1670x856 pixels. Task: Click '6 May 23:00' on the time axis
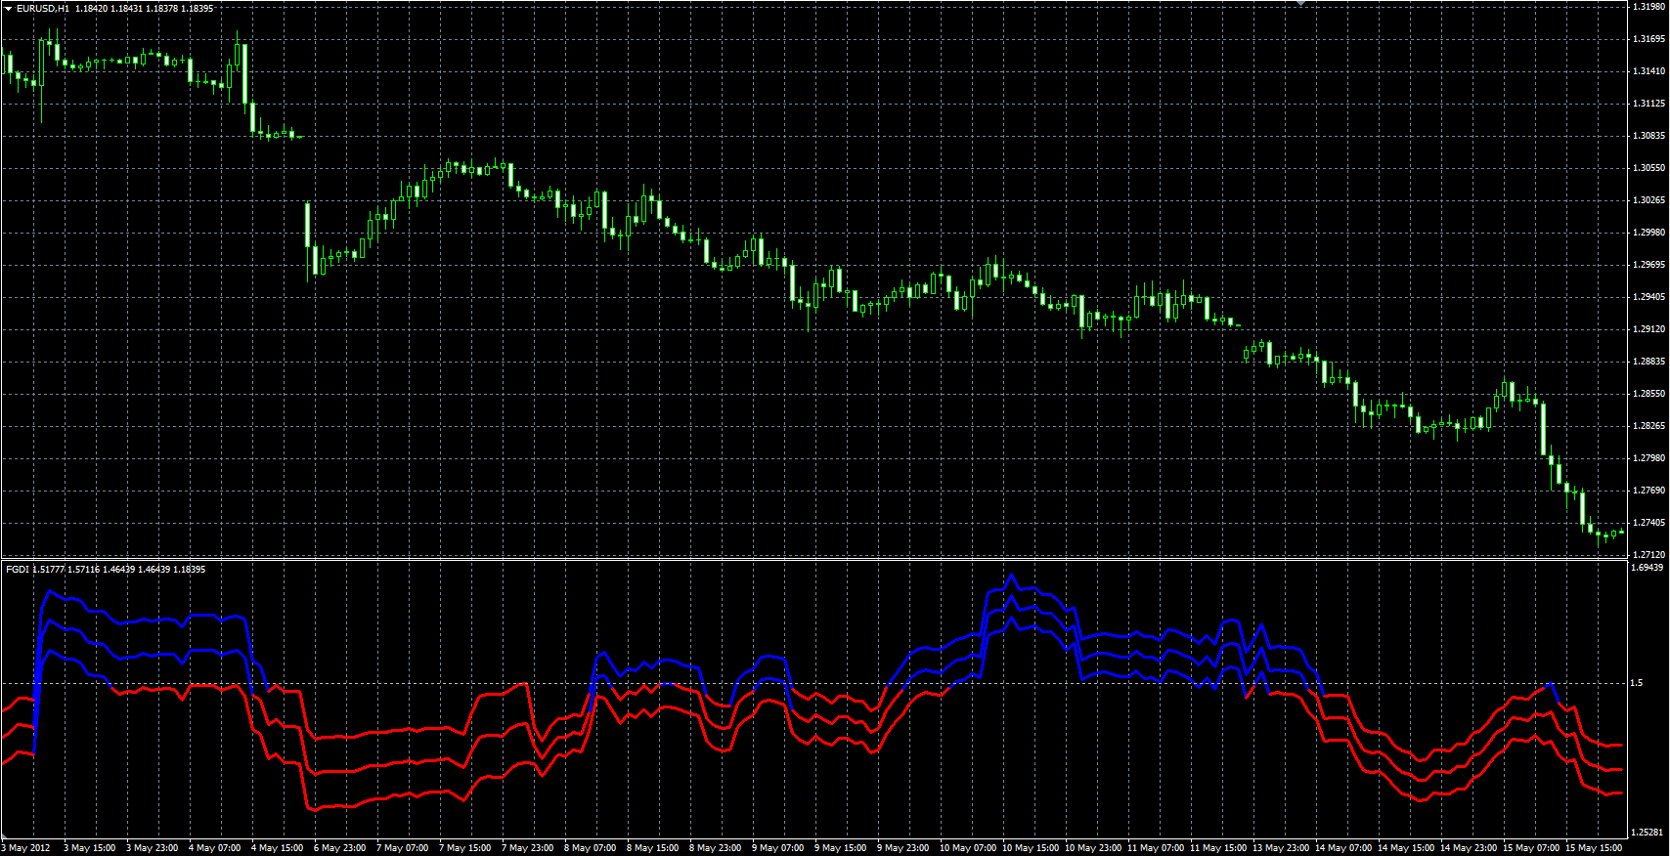pos(339,848)
